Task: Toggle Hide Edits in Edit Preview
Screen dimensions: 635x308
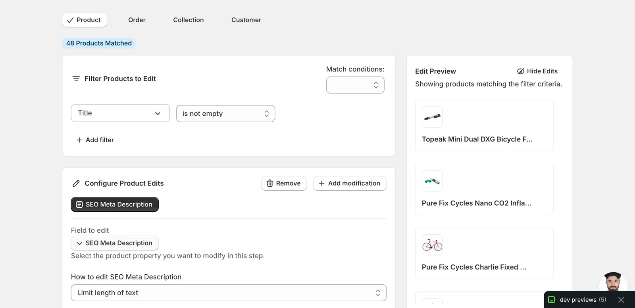Action: [x=537, y=71]
